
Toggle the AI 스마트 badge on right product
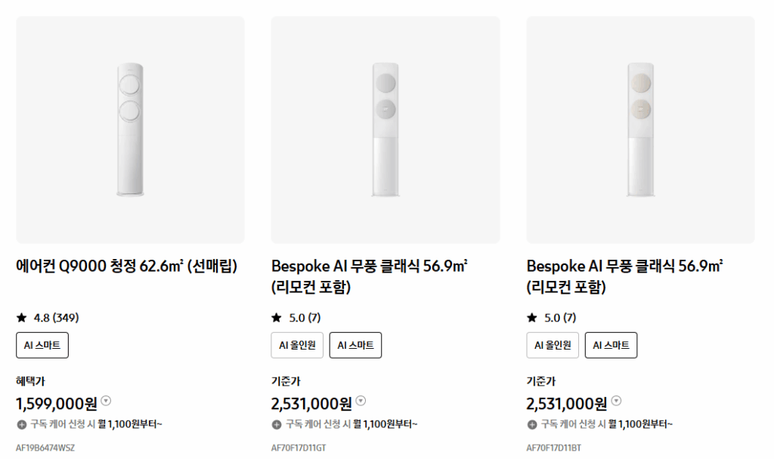click(611, 345)
